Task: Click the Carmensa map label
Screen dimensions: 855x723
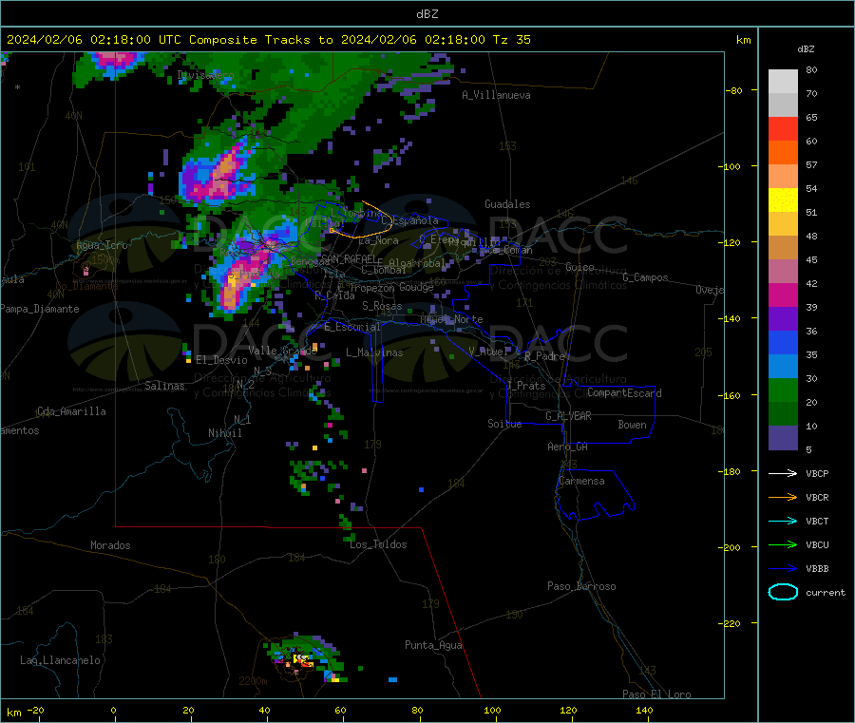Action: pos(581,481)
